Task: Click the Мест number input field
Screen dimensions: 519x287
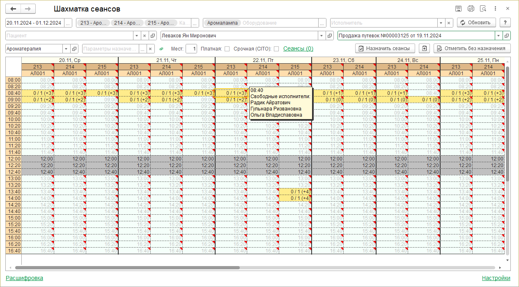Action: pos(191,49)
